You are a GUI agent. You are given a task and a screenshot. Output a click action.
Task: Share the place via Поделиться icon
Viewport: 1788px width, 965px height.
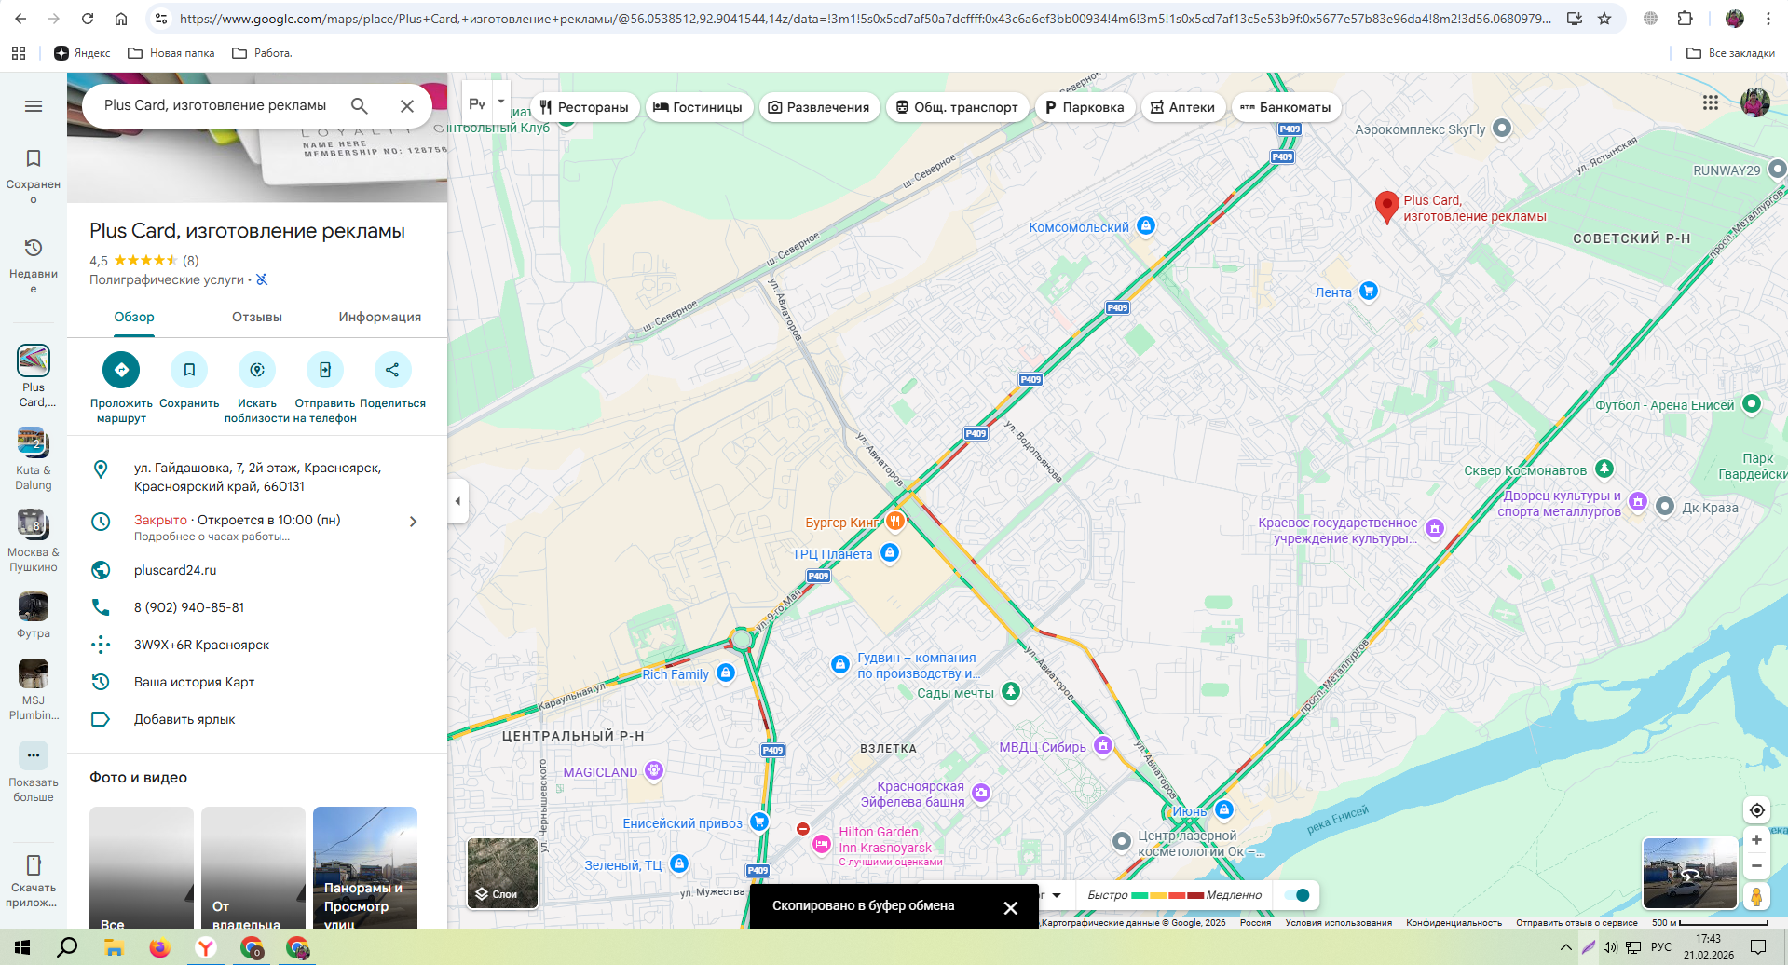point(392,370)
